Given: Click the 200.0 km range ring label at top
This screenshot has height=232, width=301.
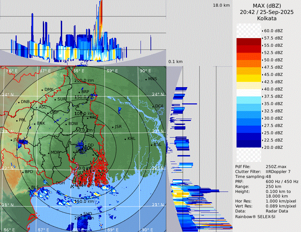Looking at the screenshot, I should [84, 81].
